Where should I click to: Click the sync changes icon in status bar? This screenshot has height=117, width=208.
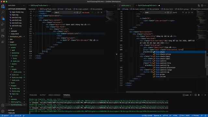[x=12, y=116]
